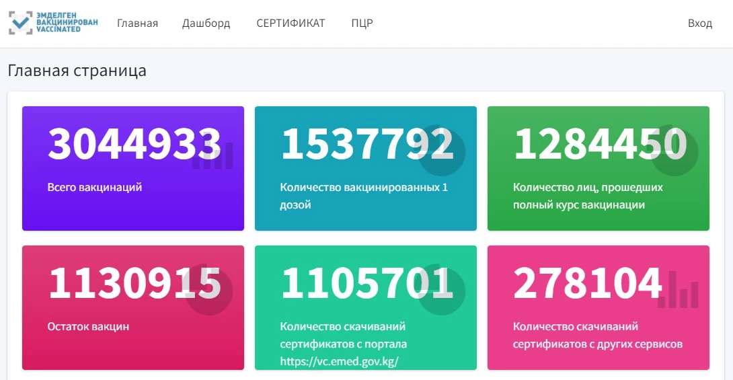733x380 pixels.
Task: Click the checkmark logo icon
Action: click(20, 23)
